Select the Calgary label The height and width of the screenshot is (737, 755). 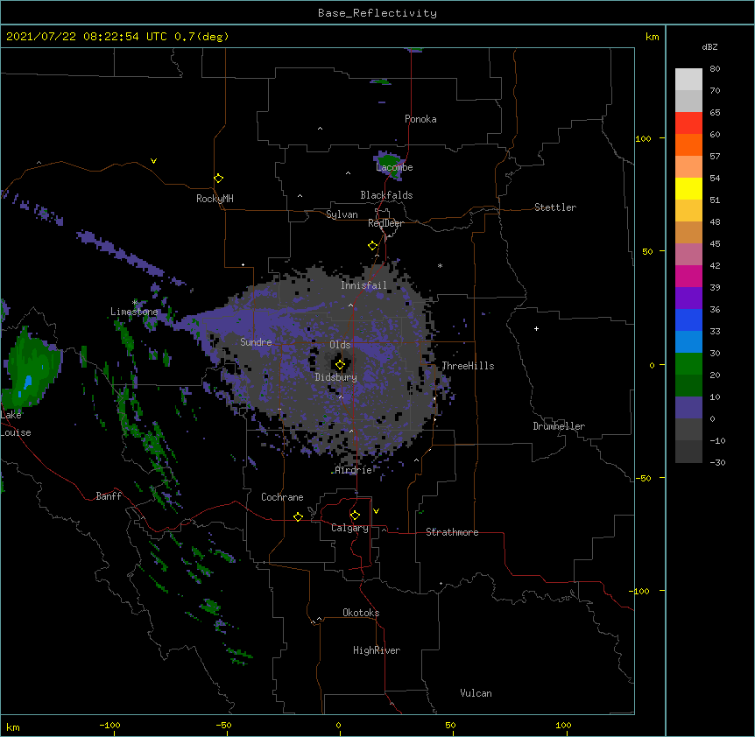click(x=349, y=528)
